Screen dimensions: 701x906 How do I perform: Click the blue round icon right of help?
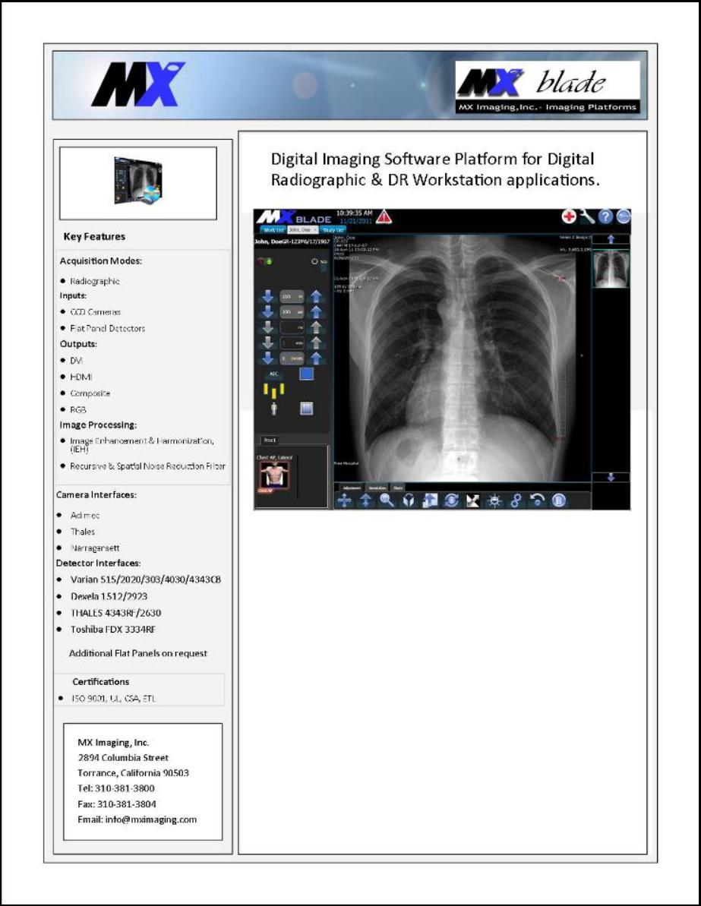click(623, 216)
